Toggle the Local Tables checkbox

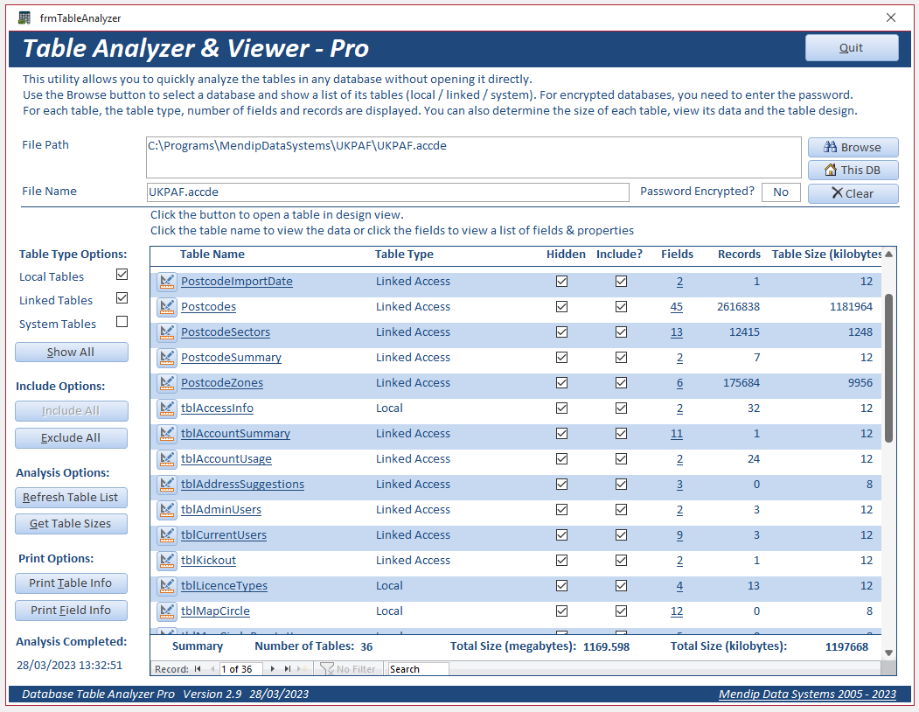click(x=122, y=275)
